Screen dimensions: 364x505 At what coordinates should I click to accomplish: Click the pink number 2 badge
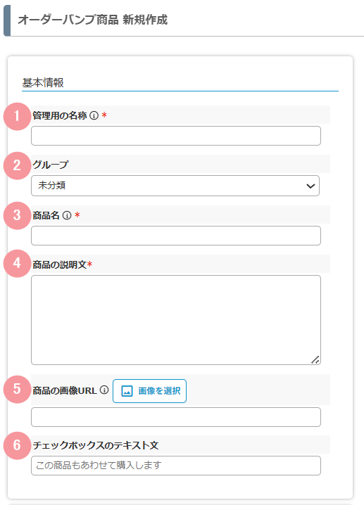point(17,165)
